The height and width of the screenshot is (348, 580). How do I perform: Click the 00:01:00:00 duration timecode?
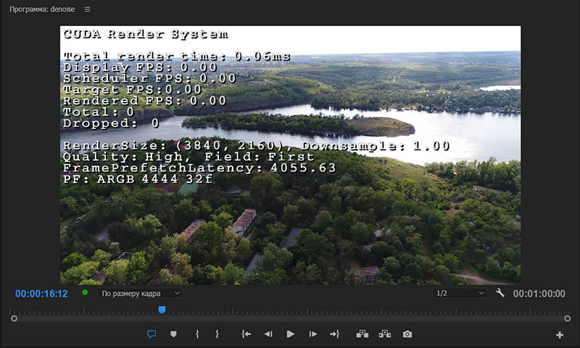coord(539,294)
